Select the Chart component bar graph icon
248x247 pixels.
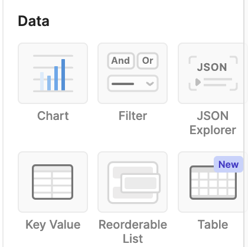53,73
